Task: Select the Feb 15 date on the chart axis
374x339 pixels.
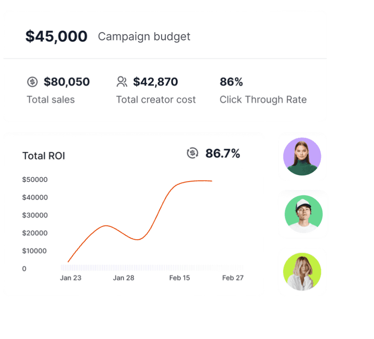Action: [180, 278]
